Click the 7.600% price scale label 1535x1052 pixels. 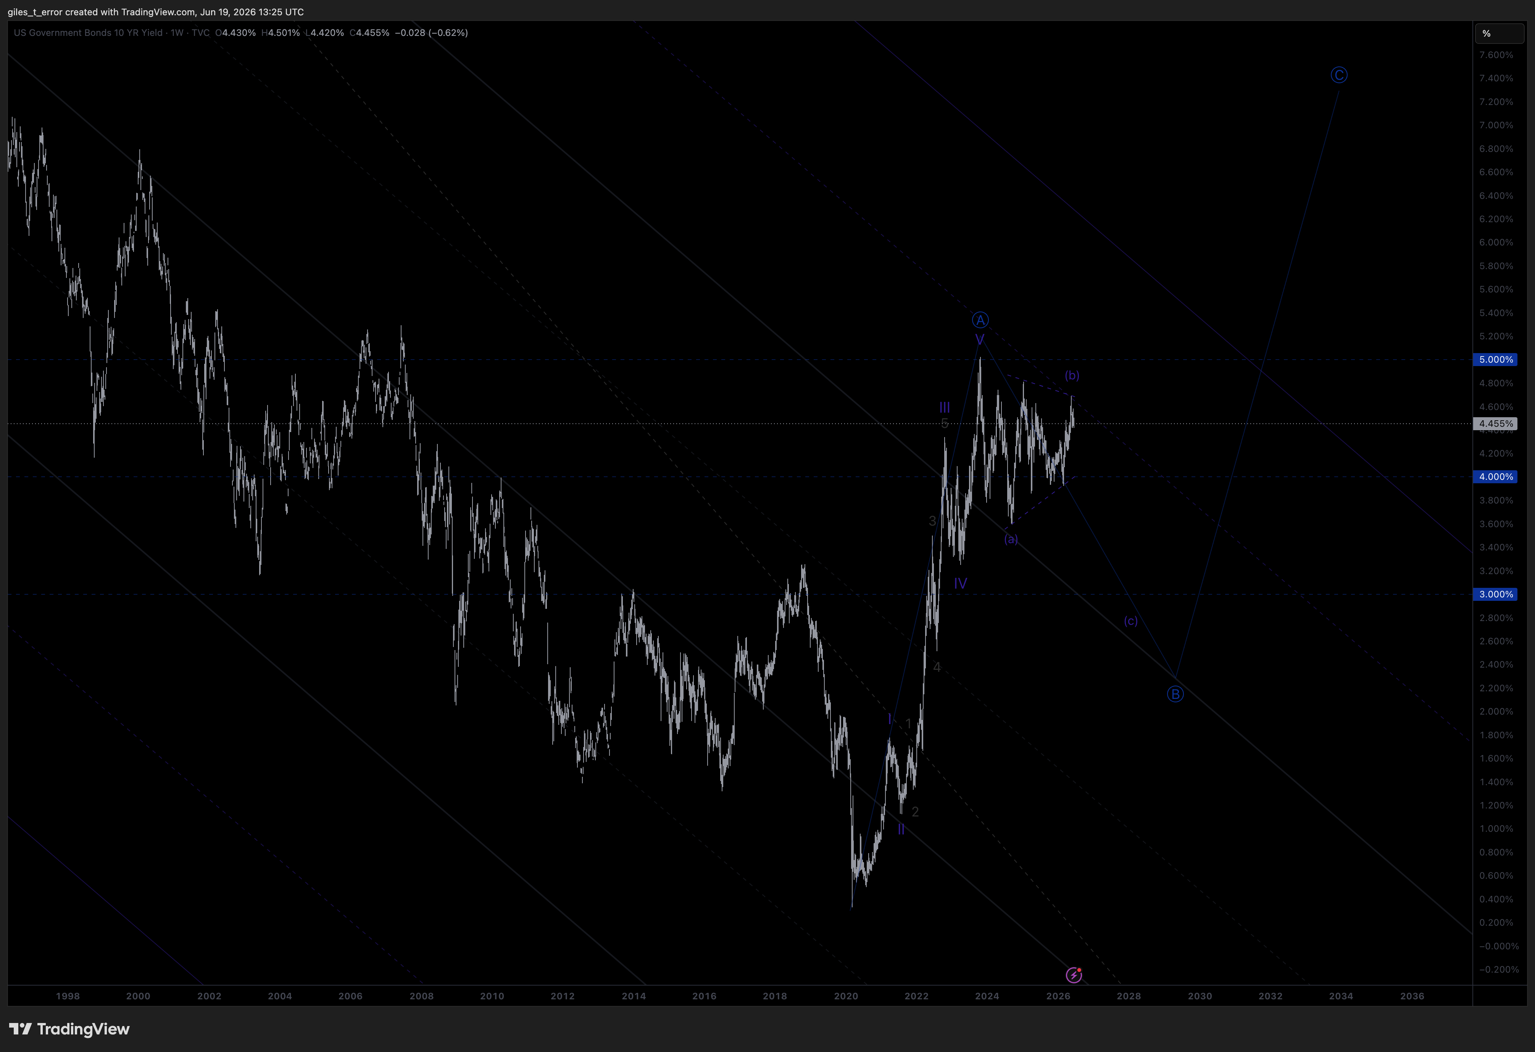[x=1496, y=55]
